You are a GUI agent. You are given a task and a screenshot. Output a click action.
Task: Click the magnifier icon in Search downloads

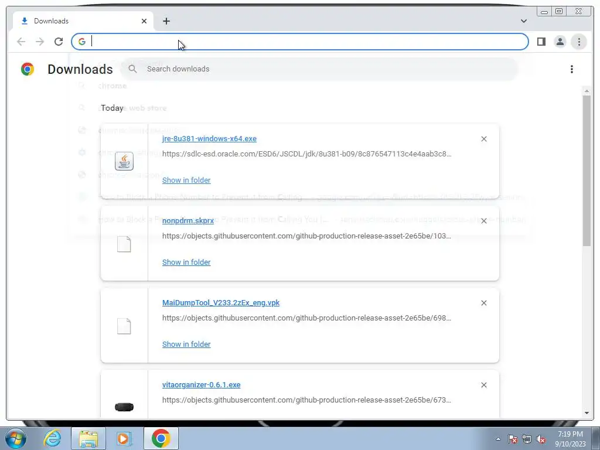click(x=133, y=69)
